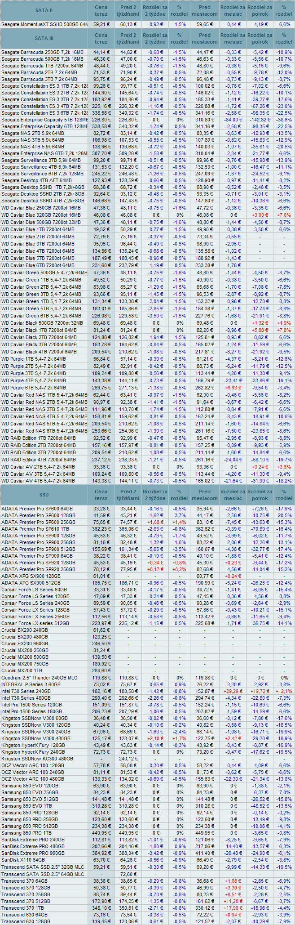Click the red +3,6% cell for WD Caviar AV 2TB
Image resolution: width=295 pixels, height=925 pixels.
click(x=284, y=467)
